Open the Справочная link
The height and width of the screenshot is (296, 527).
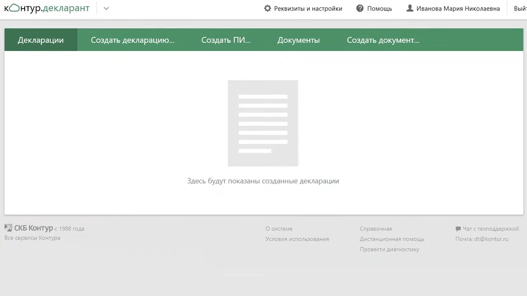click(376, 229)
